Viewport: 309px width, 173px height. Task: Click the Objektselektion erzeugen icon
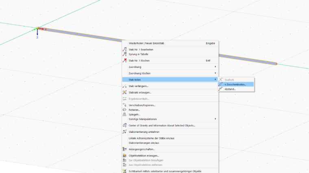tap(124, 156)
